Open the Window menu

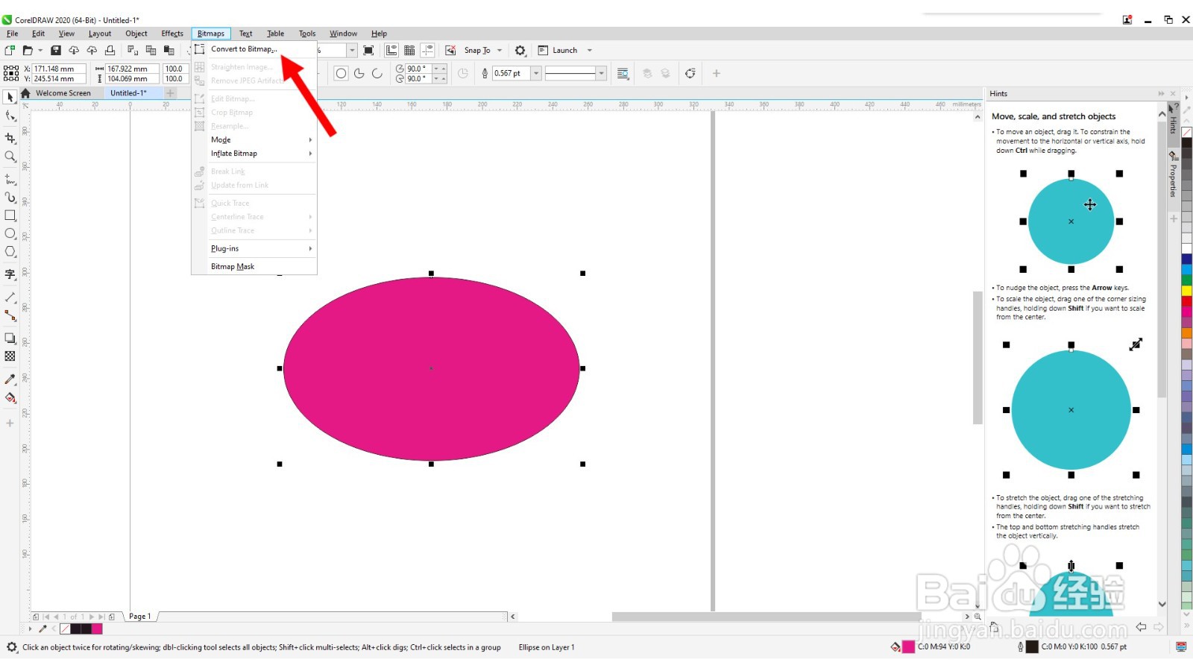343,34
